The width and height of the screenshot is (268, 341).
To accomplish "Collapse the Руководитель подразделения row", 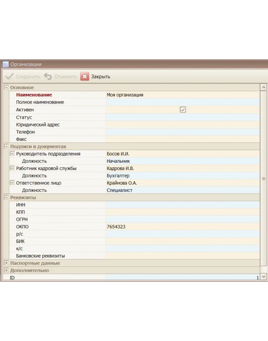I will [x=12, y=154].
